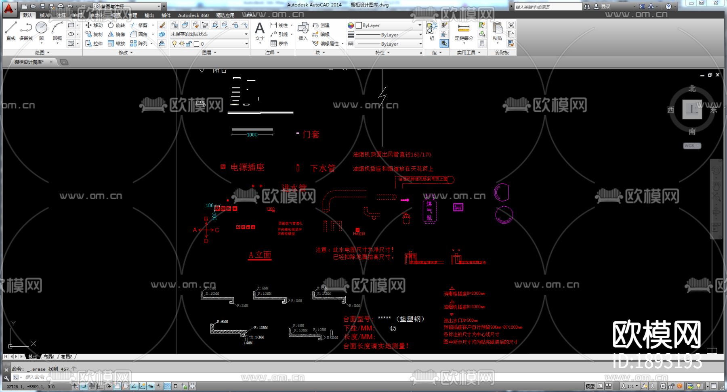Click the Plot/Print icon in quick access toolbar

(x=61, y=6)
